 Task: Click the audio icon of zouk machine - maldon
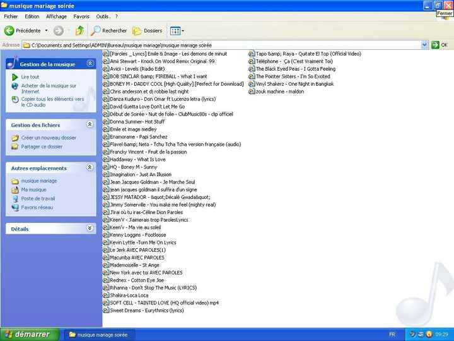pos(252,92)
